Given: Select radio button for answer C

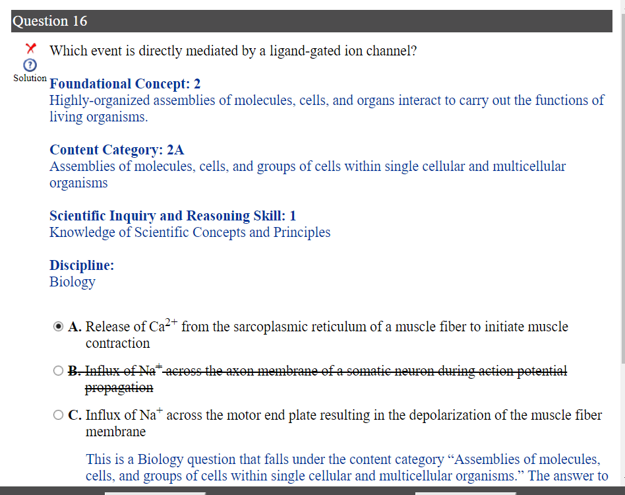Looking at the screenshot, I should pos(58,415).
